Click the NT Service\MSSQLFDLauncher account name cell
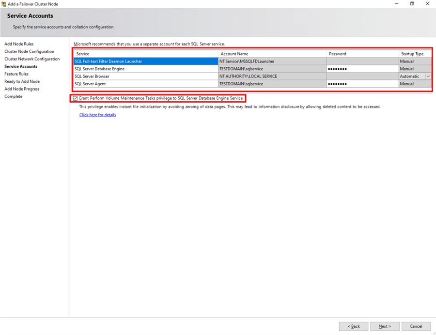 [x=272, y=61]
